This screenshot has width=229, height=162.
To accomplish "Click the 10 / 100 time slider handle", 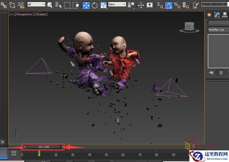I will tap(44, 147).
